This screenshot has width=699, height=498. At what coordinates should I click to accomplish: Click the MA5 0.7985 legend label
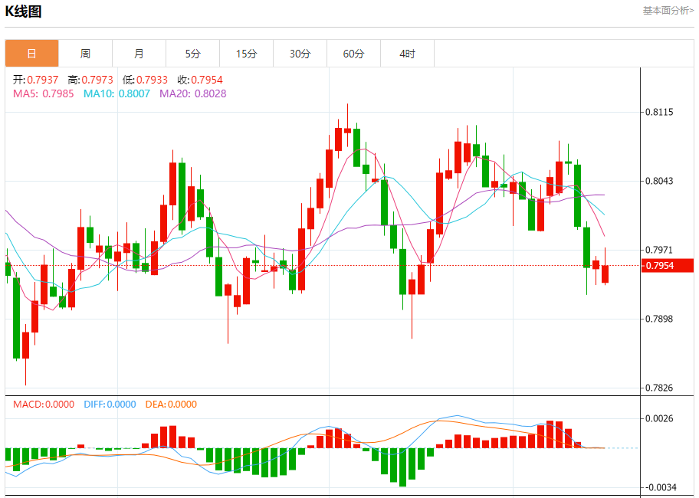[43, 93]
